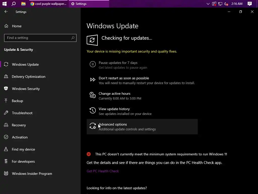Open the Backup page label
Image resolution: width=258 pixels, height=194 pixels.
17,101
